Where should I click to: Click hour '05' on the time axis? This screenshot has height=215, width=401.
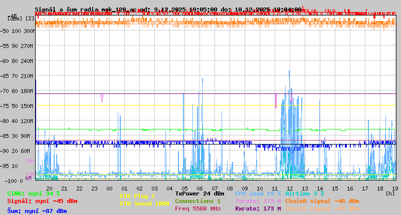[184, 188]
